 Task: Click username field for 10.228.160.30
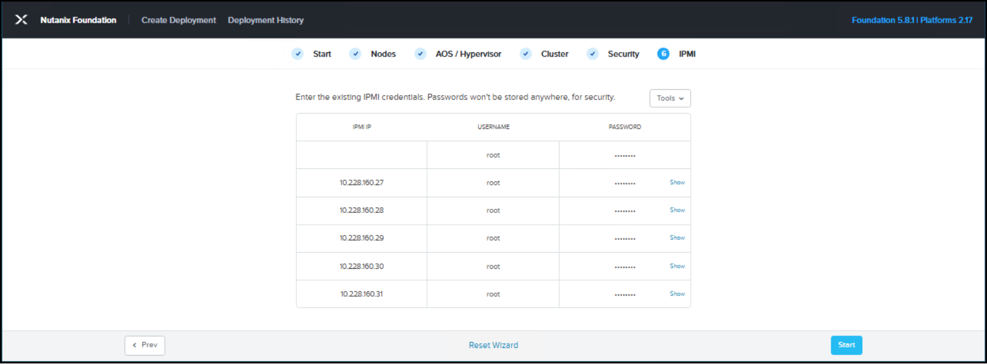(x=493, y=266)
